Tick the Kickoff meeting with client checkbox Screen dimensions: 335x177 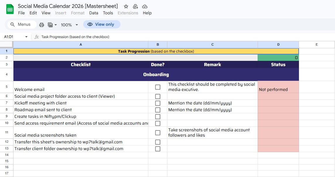click(x=158, y=103)
